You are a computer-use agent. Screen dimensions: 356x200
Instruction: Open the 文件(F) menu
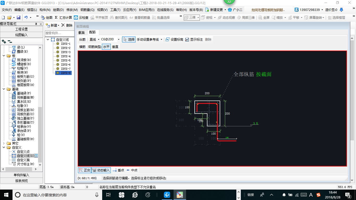pos(7,10)
